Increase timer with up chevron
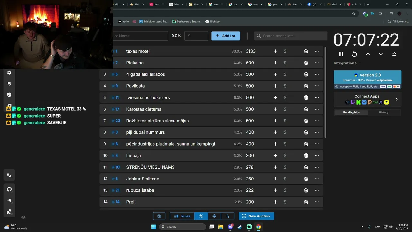412x232 pixels. [368, 54]
